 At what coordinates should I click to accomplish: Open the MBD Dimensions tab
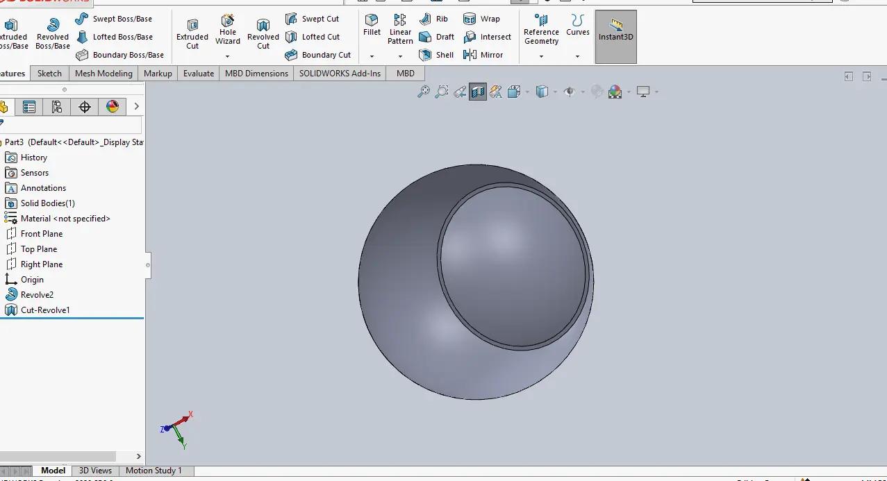coord(256,74)
